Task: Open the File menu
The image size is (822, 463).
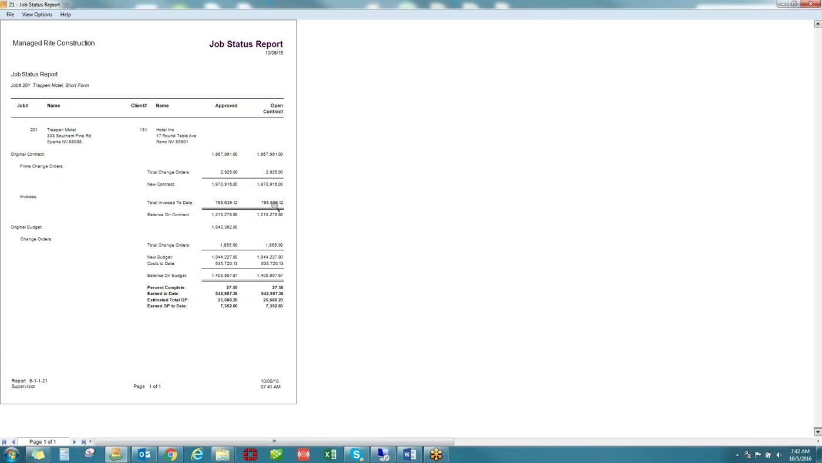Action: point(10,14)
